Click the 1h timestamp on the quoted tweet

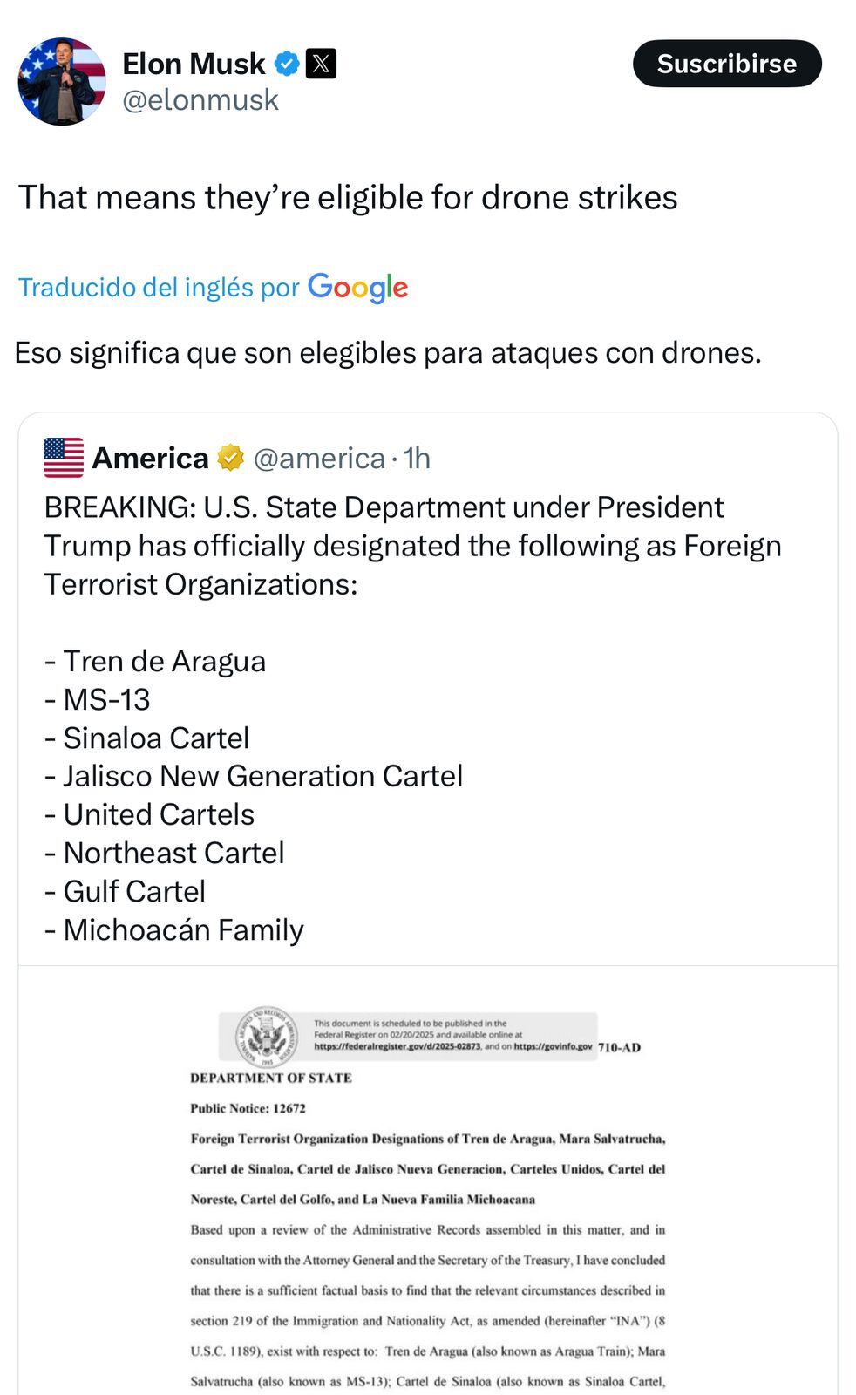coord(418,458)
